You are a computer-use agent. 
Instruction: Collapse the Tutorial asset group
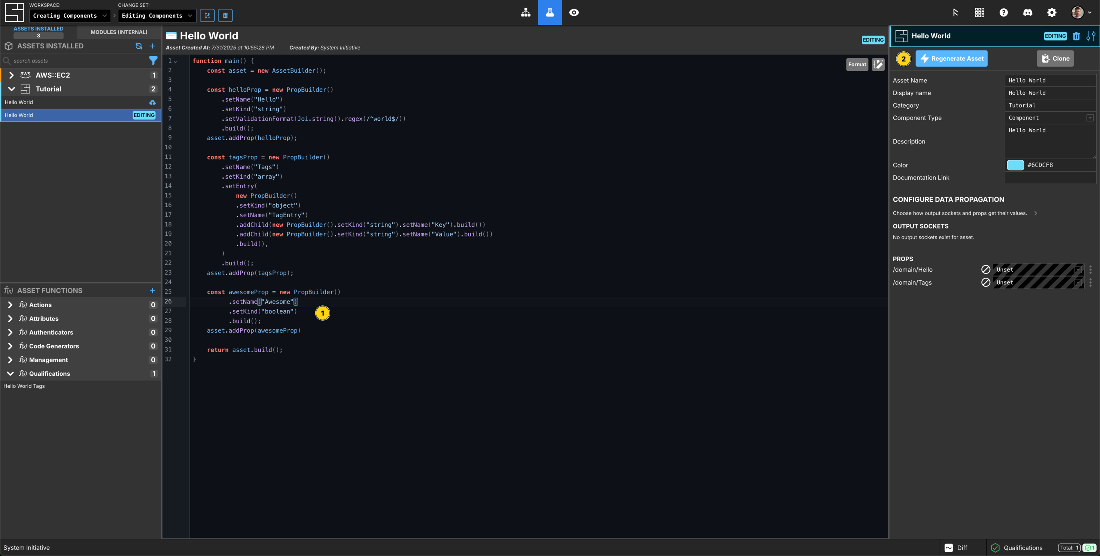coord(12,89)
